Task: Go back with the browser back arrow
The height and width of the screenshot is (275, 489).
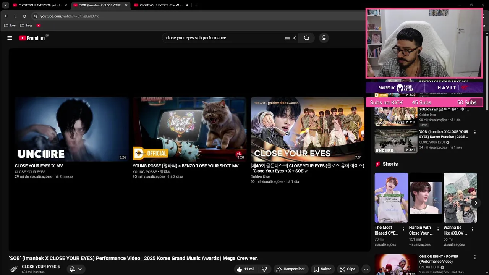Action: coord(6,16)
